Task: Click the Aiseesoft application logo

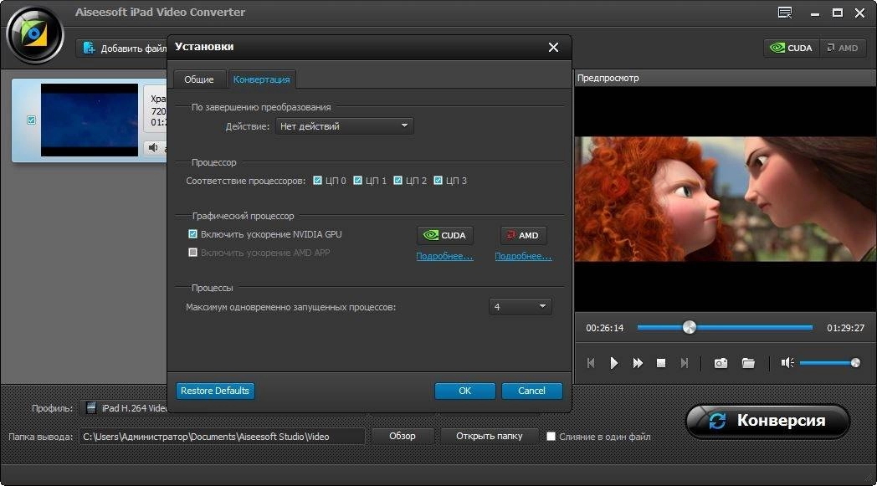Action: (x=34, y=34)
